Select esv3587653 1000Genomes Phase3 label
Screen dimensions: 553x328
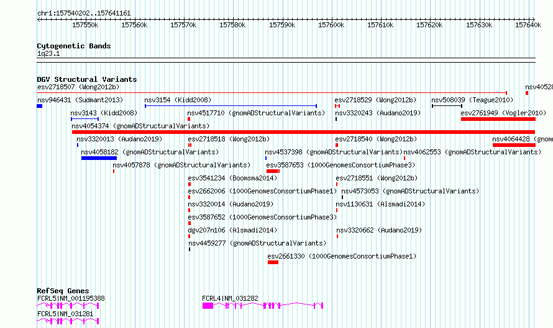click(340, 165)
